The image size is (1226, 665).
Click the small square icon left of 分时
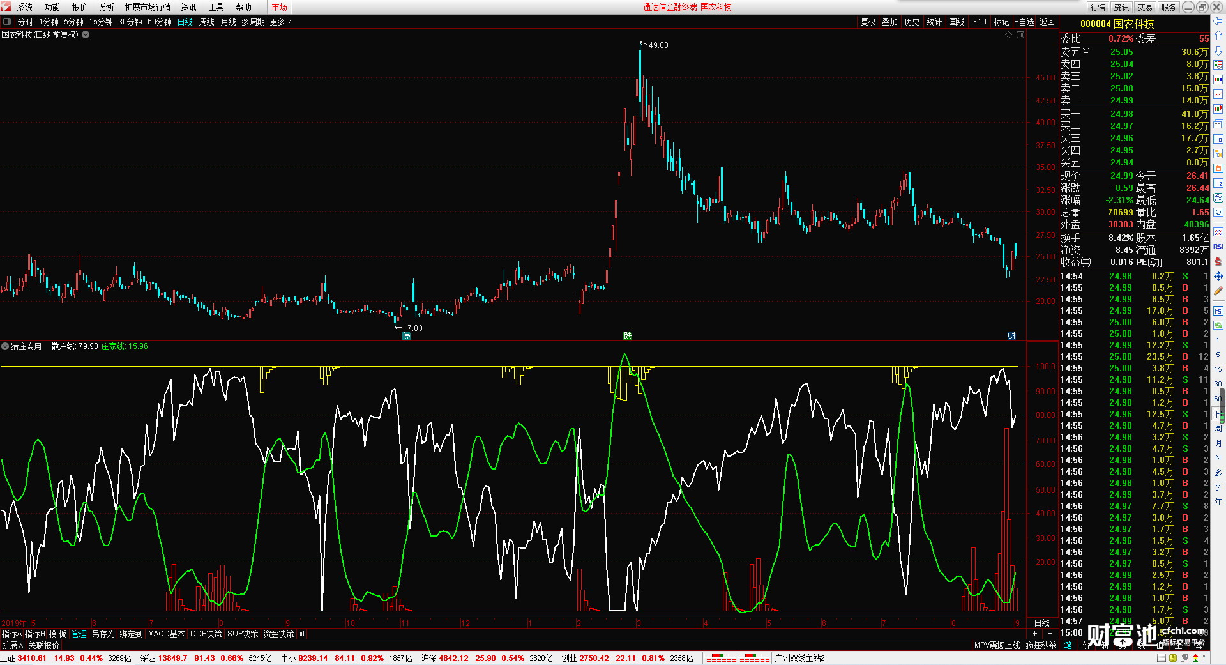click(x=7, y=22)
